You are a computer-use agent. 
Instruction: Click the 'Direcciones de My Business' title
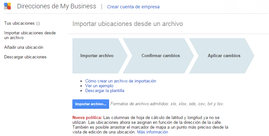pyautogui.click(x=56, y=6)
